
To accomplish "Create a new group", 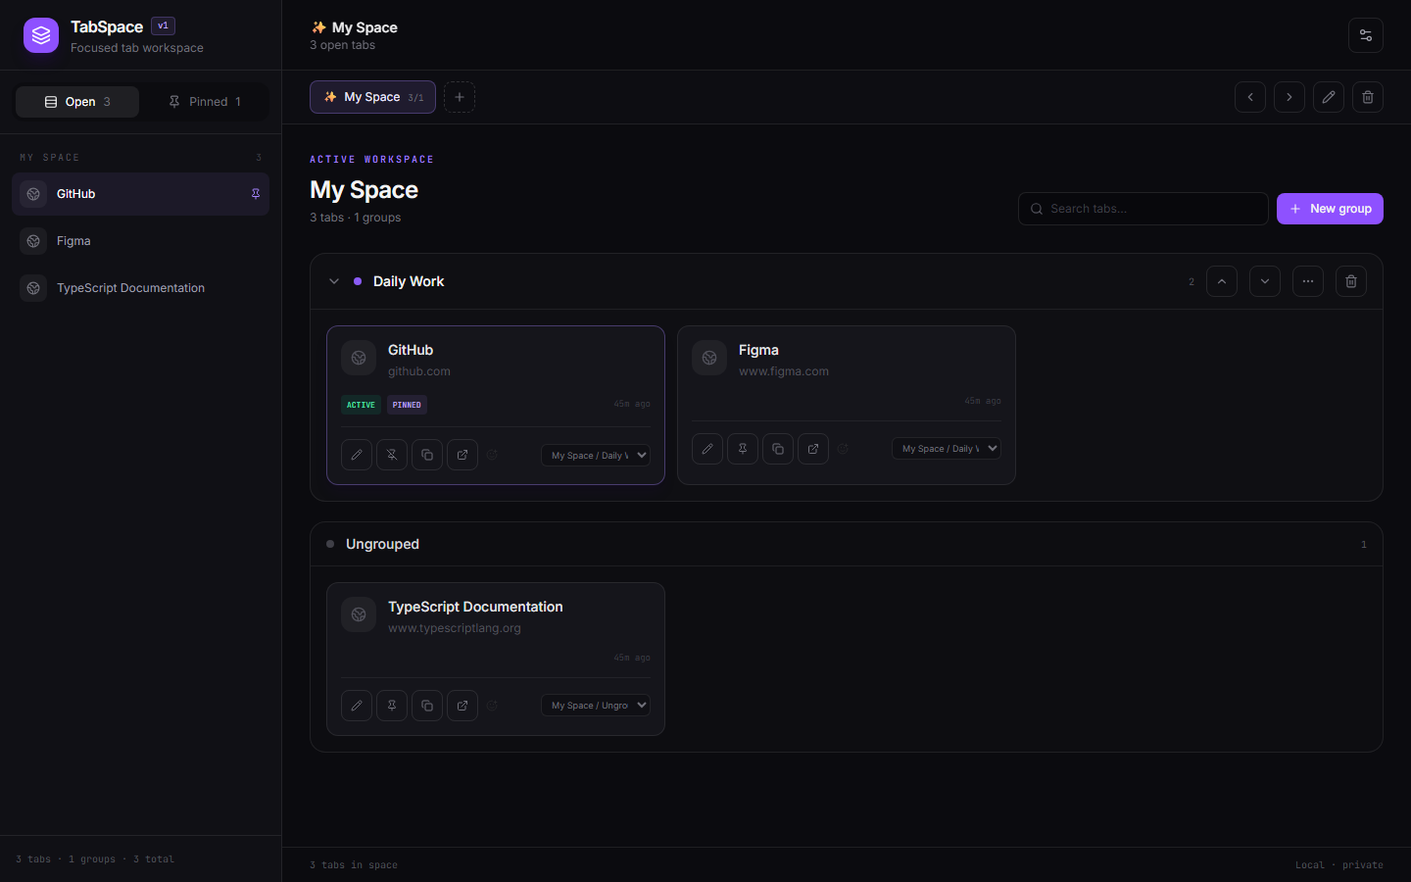I will pyautogui.click(x=1330, y=209).
